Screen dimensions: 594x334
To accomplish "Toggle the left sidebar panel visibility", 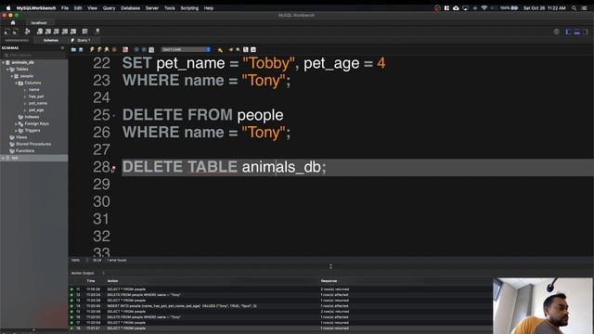I will pos(569,32).
